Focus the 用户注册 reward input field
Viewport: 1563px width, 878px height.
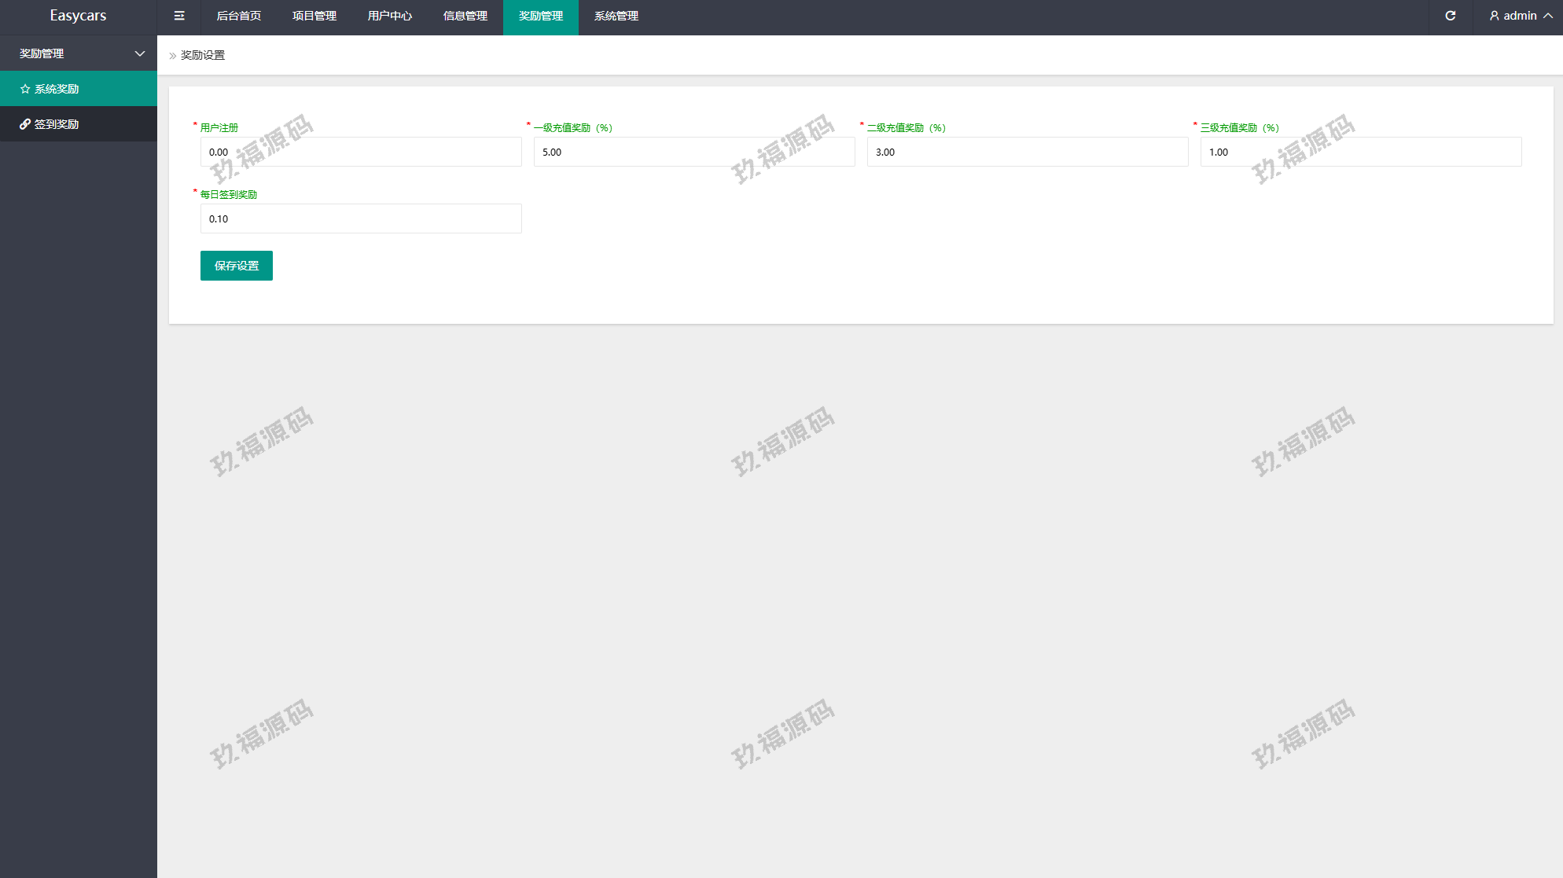point(361,152)
